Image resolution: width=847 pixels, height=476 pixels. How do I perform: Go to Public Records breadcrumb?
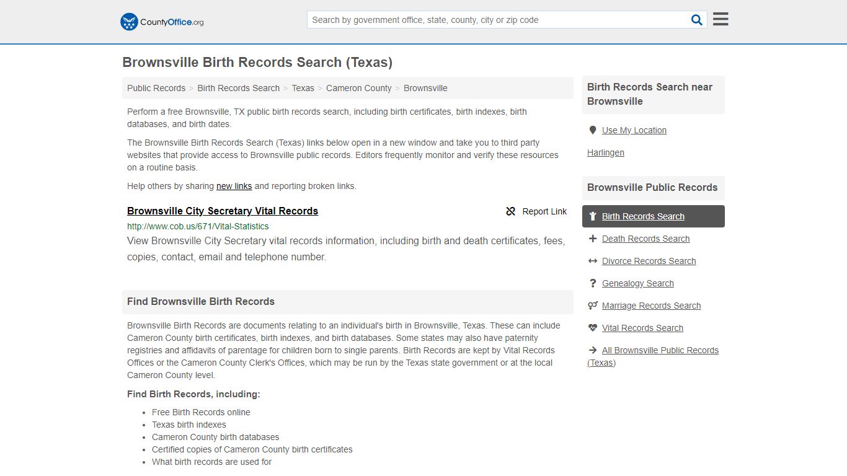coord(156,88)
